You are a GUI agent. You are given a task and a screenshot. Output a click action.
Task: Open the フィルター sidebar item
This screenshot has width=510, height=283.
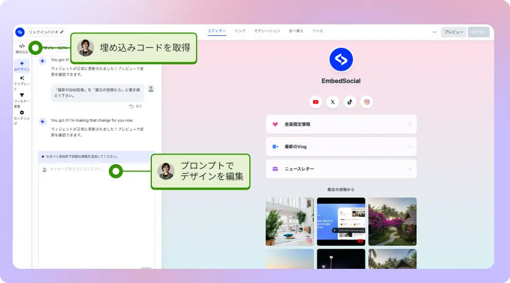point(22,100)
